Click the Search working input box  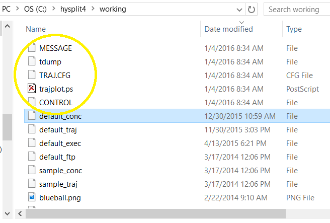297,9
